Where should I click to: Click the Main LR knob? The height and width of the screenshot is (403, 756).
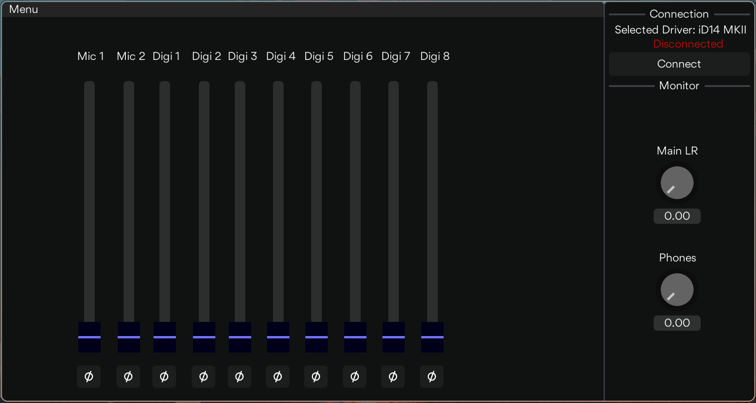tap(677, 183)
